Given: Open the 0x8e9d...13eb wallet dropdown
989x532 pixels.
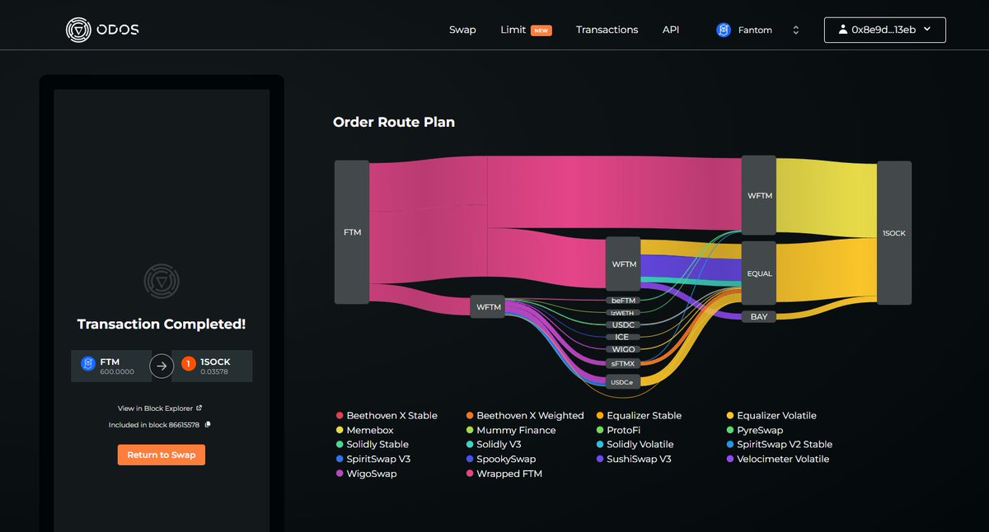Looking at the screenshot, I should tap(885, 30).
